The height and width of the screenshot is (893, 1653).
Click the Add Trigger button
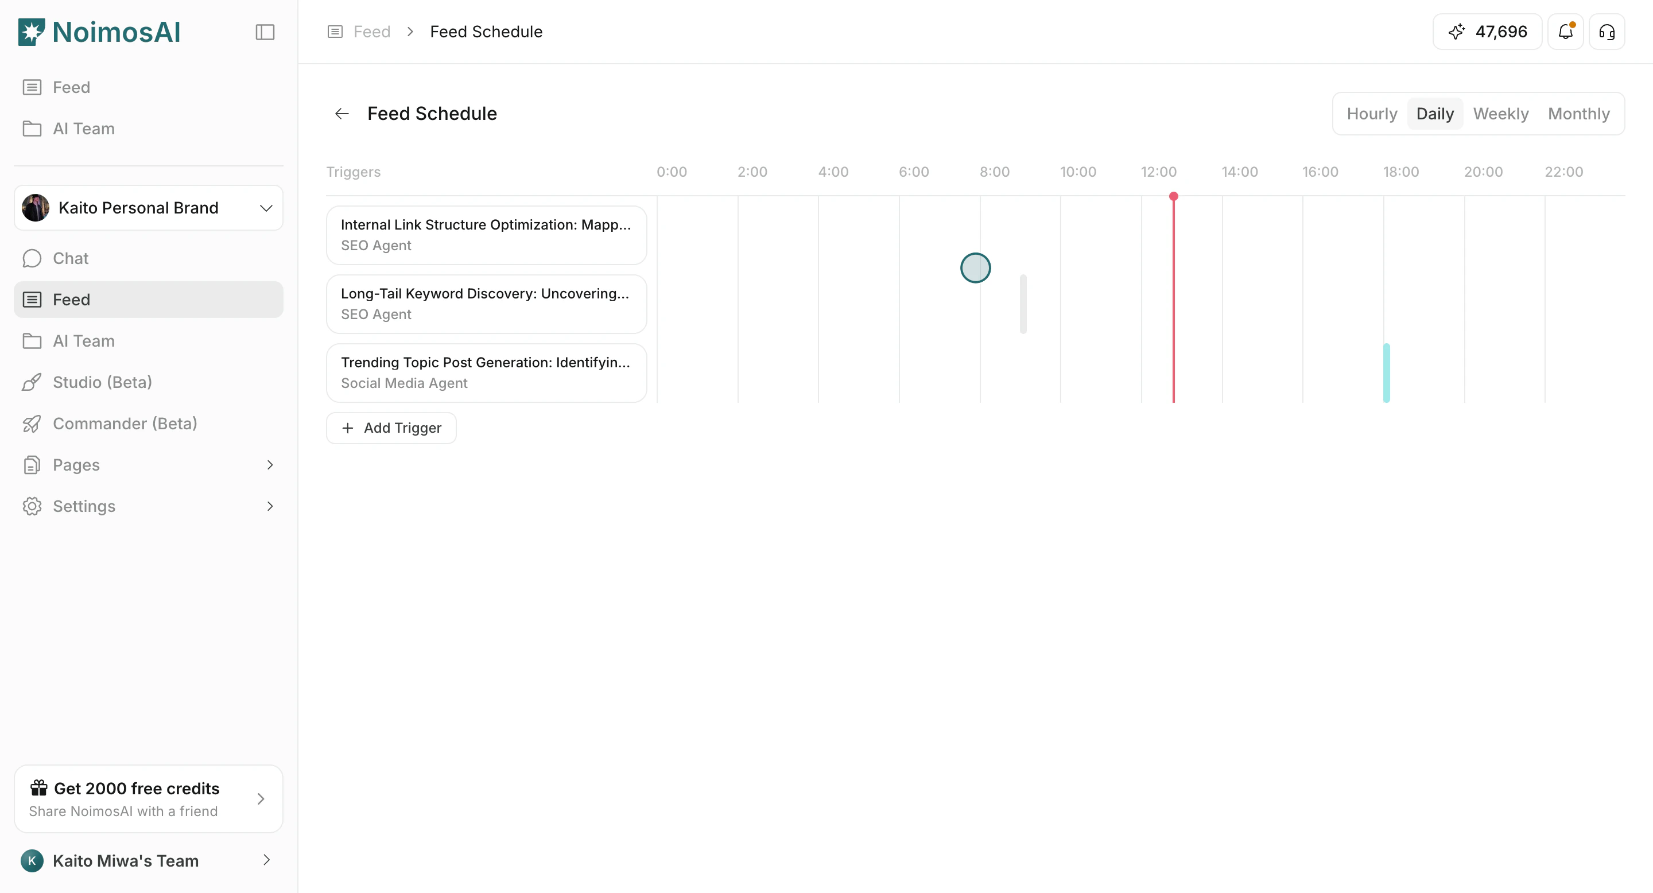point(391,427)
